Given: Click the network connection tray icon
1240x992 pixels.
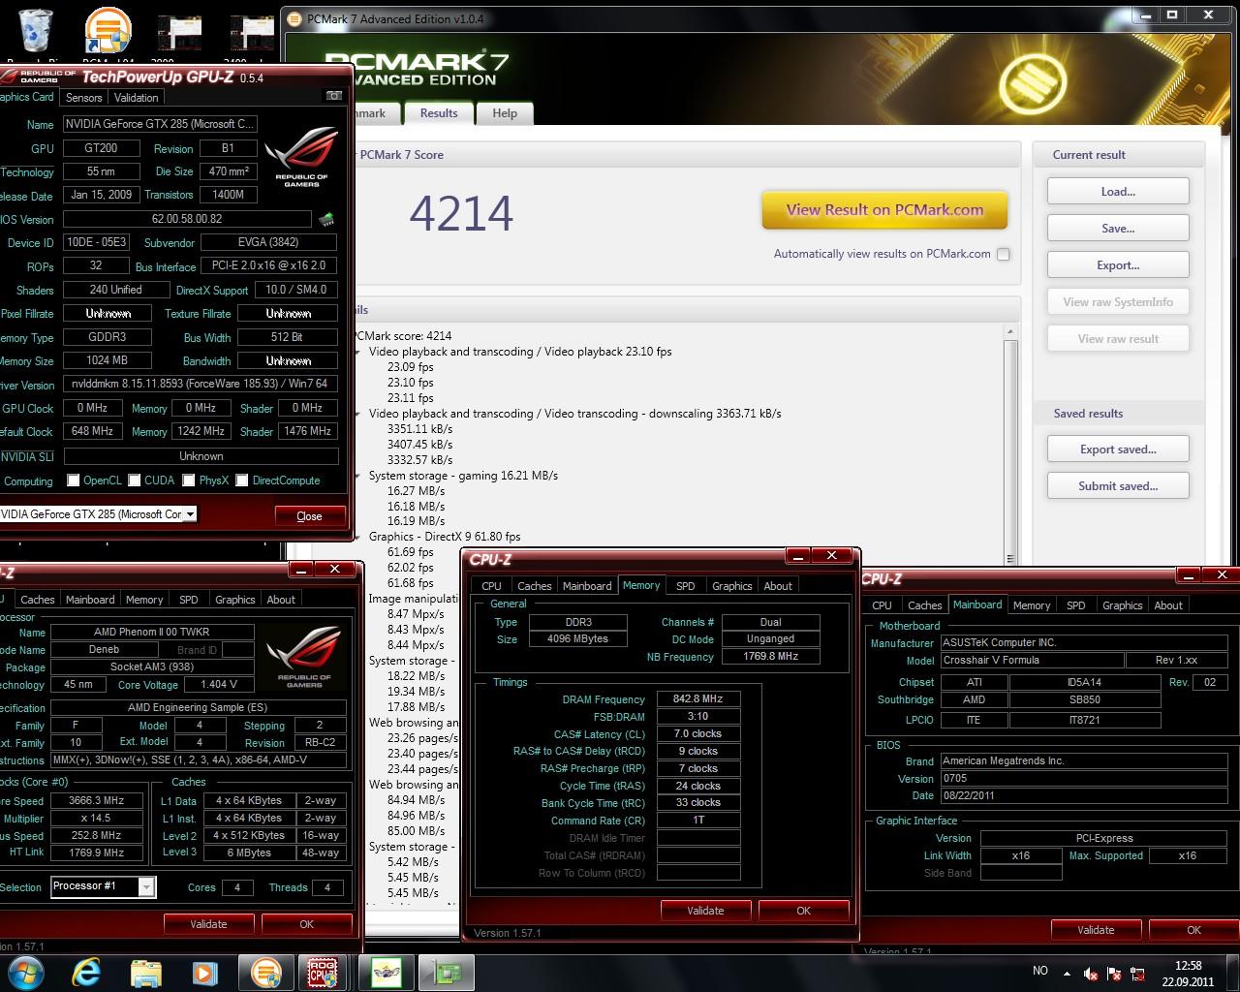Looking at the screenshot, I should (x=1138, y=973).
